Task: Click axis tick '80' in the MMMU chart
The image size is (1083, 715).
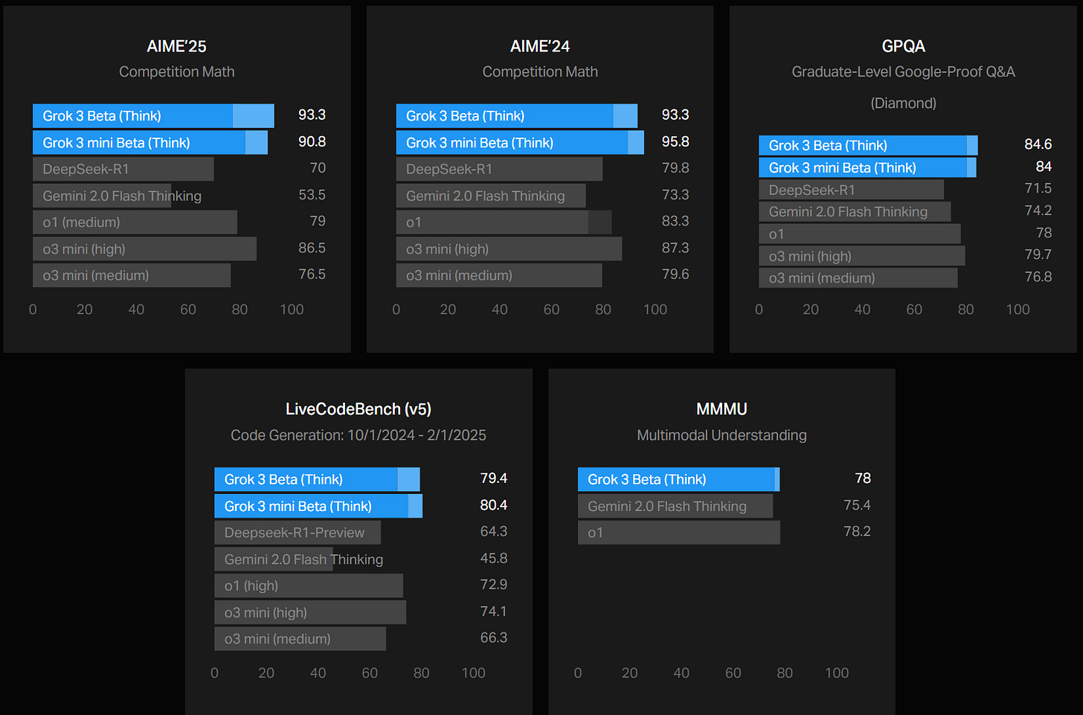Action: click(x=785, y=673)
